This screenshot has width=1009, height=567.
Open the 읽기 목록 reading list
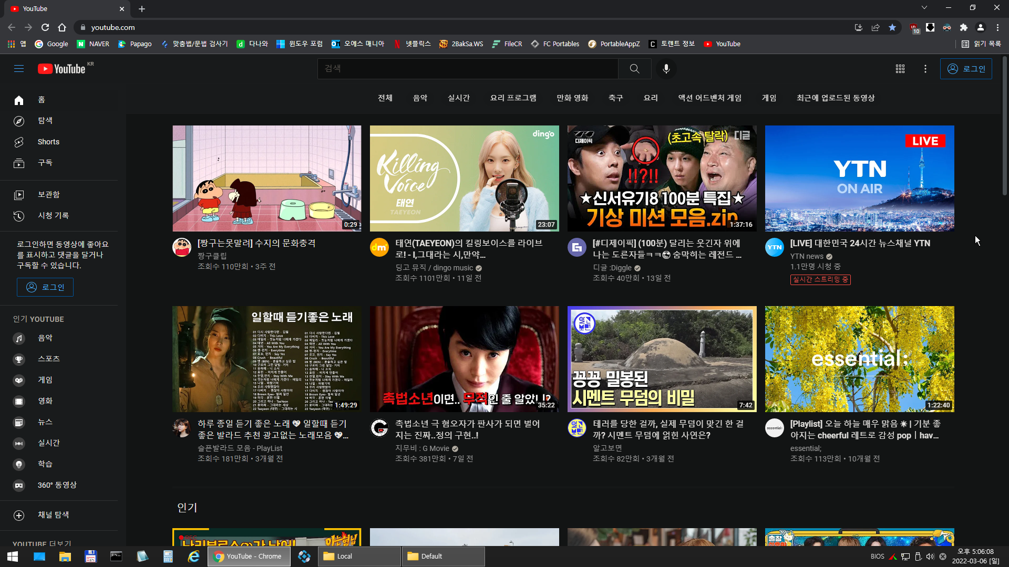coord(981,44)
